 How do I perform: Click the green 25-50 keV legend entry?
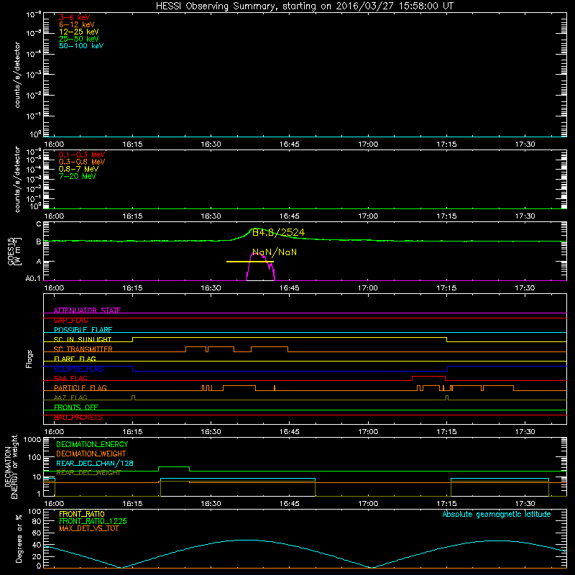78,39
